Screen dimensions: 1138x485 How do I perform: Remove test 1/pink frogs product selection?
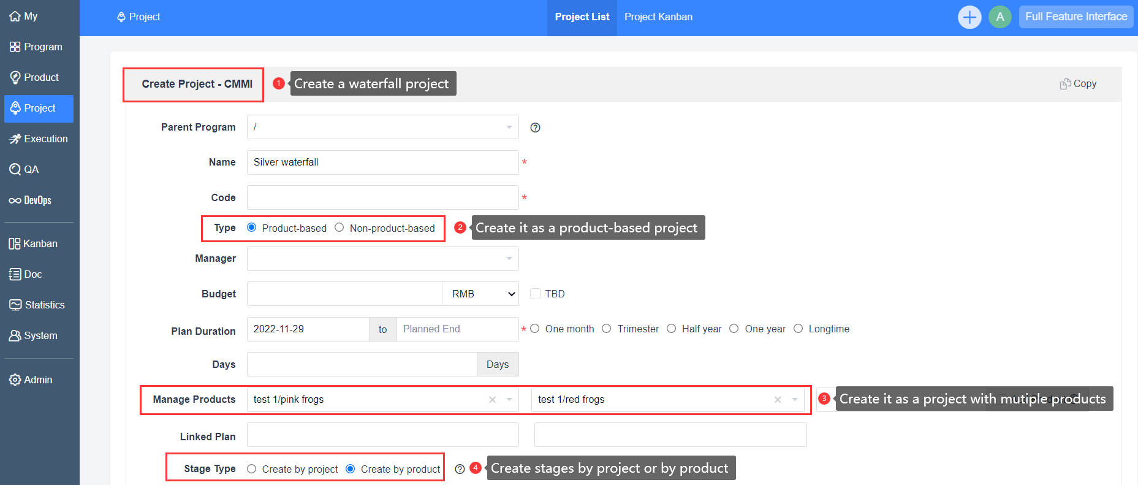tap(492, 400)
